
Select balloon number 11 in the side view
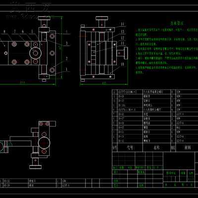(122, 44)
